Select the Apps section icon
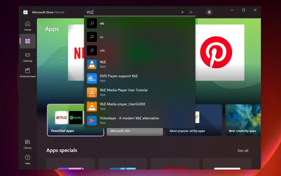281x176 pixels. pos(27,41)
